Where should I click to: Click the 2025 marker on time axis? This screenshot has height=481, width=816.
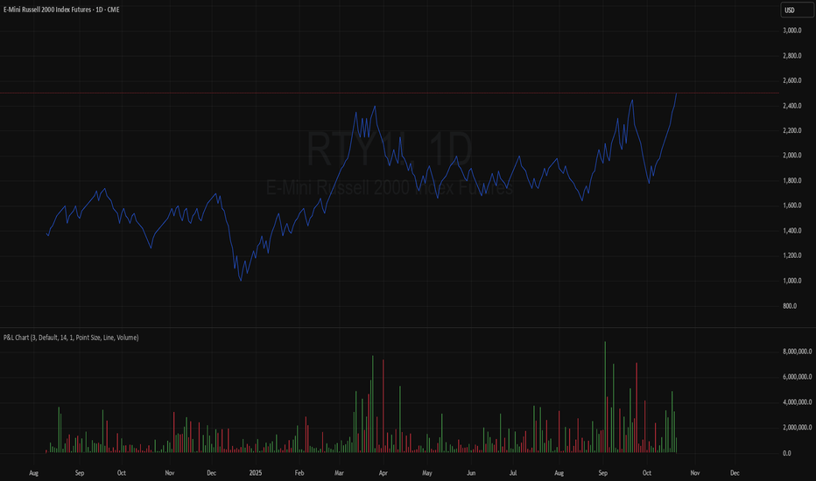256,471
